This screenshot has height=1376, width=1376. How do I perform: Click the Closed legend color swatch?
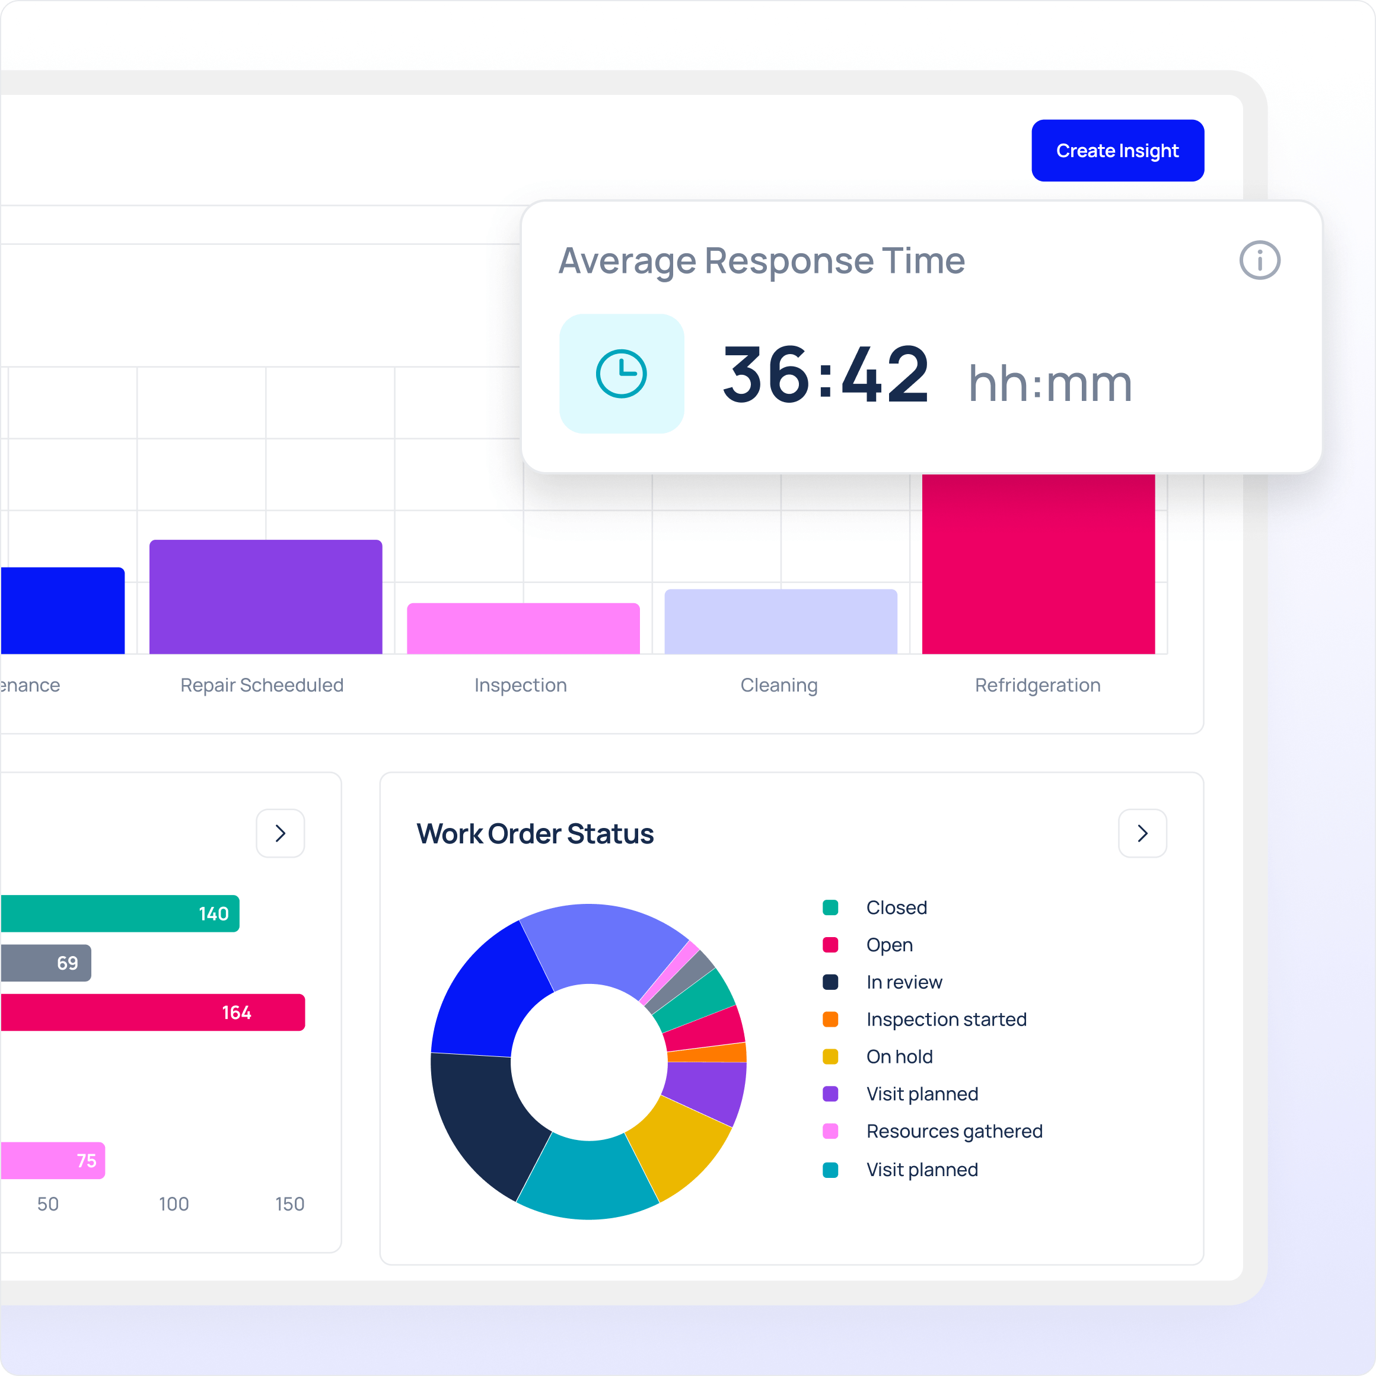(x=830, y=907)
